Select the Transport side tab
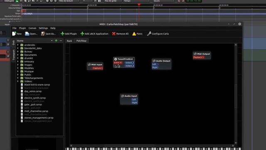The height and width of the screenshot is (150, 266). point(13,55)
